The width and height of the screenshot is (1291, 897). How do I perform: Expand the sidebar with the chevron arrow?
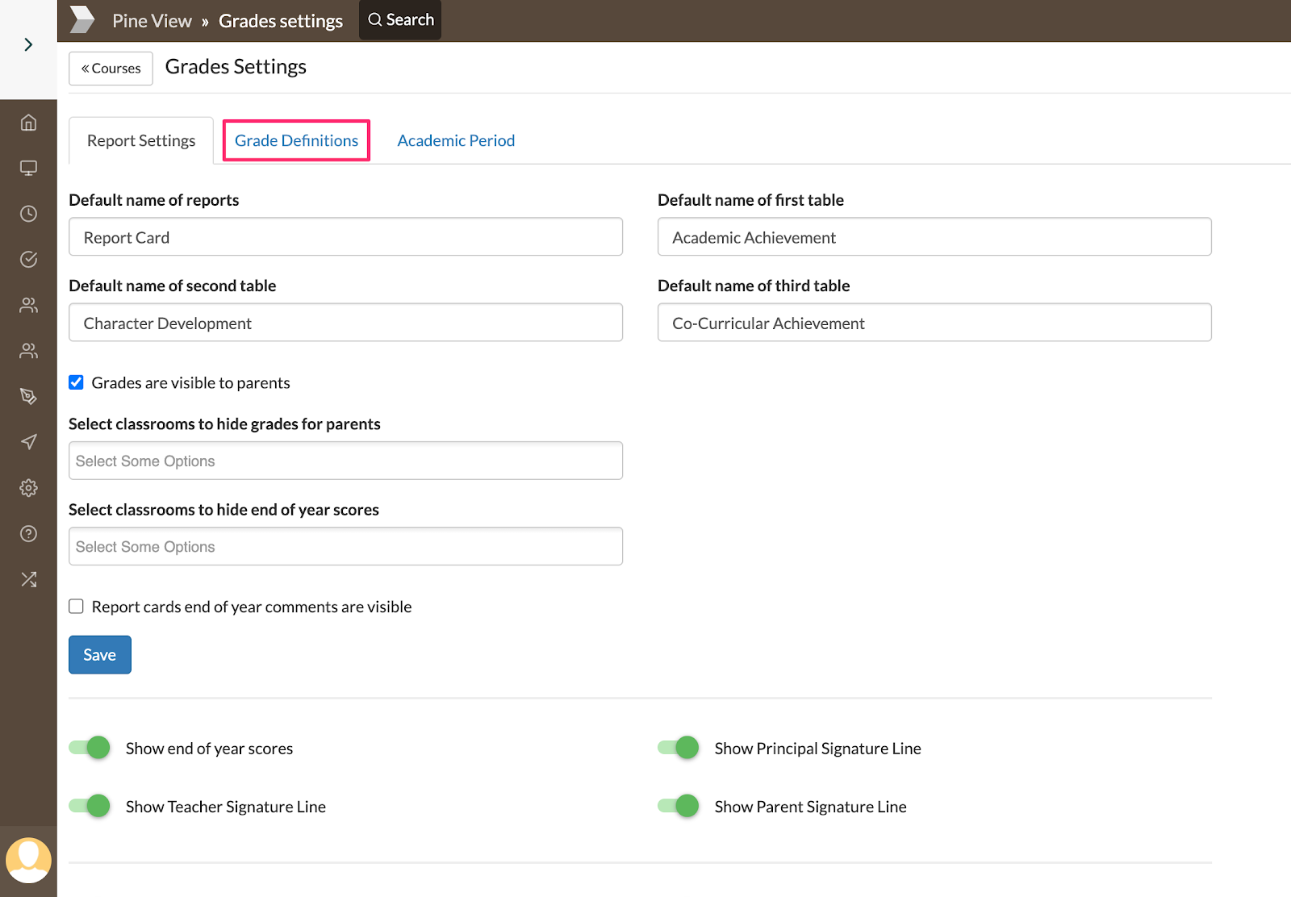(x=28, y=44)
